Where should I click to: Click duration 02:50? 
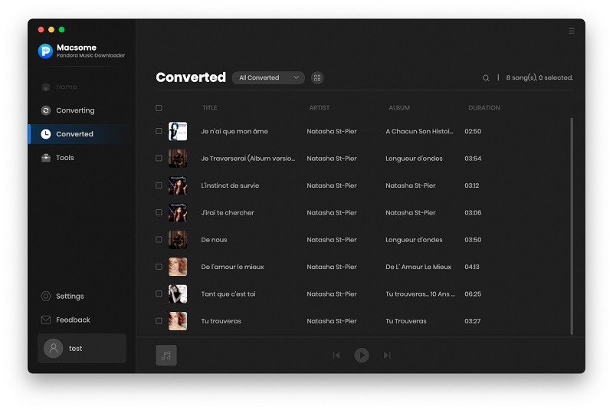(x=473, y=131)
